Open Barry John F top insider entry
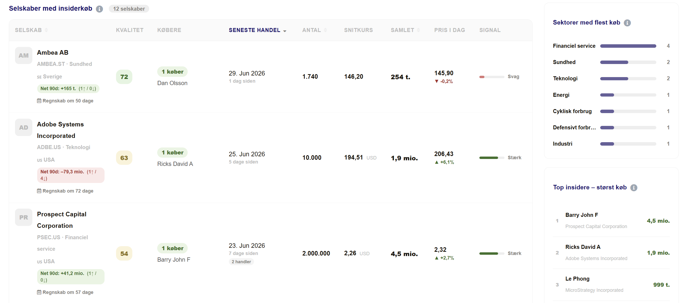The height and width of the screenshot is (303, 686). 611,221
